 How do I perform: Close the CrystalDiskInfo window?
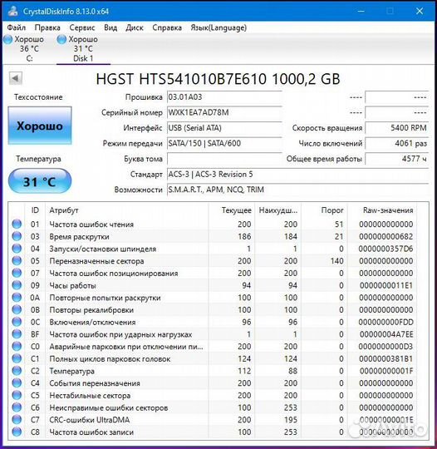pos(420,11)
